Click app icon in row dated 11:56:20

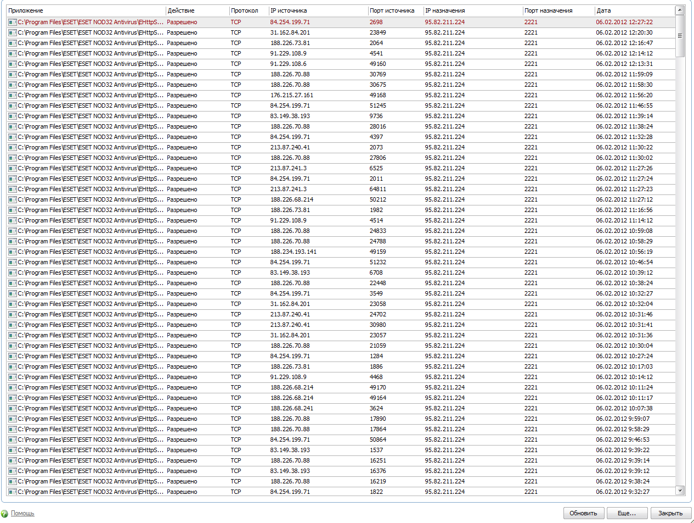(13, 96)
